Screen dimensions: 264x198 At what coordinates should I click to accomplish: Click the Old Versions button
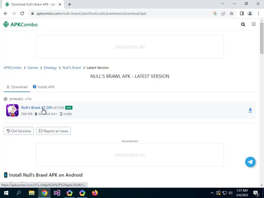(19, 131)
